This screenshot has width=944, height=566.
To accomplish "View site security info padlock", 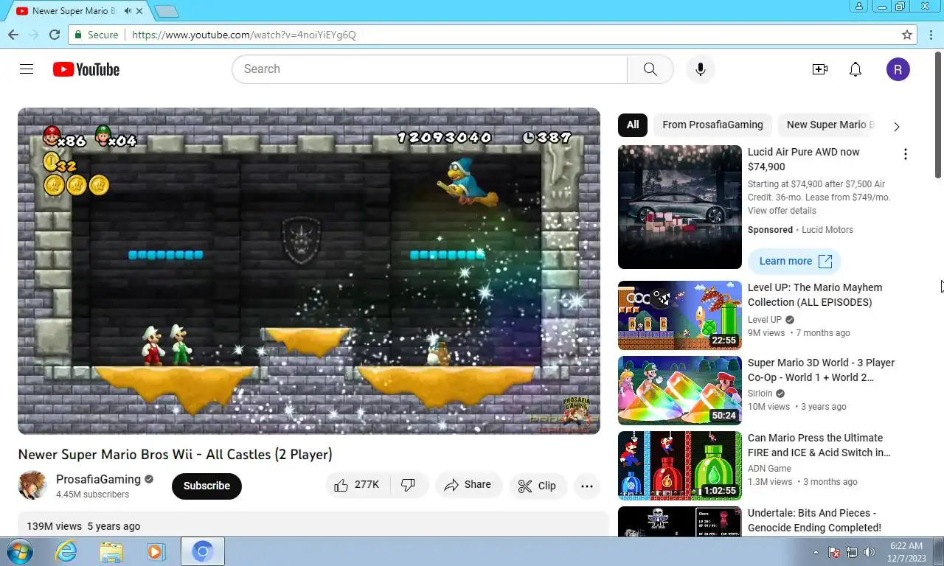I will [79, 35].
